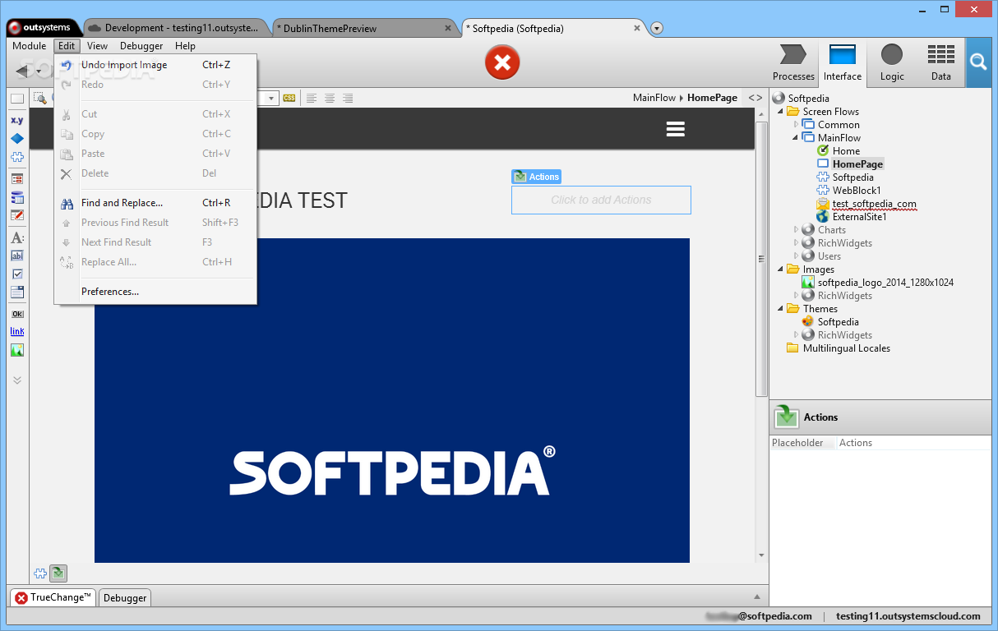The height and width of the screenshot is (631, 998).
Task: Collapse the Images folder
Action: click(x=781, y=269)
